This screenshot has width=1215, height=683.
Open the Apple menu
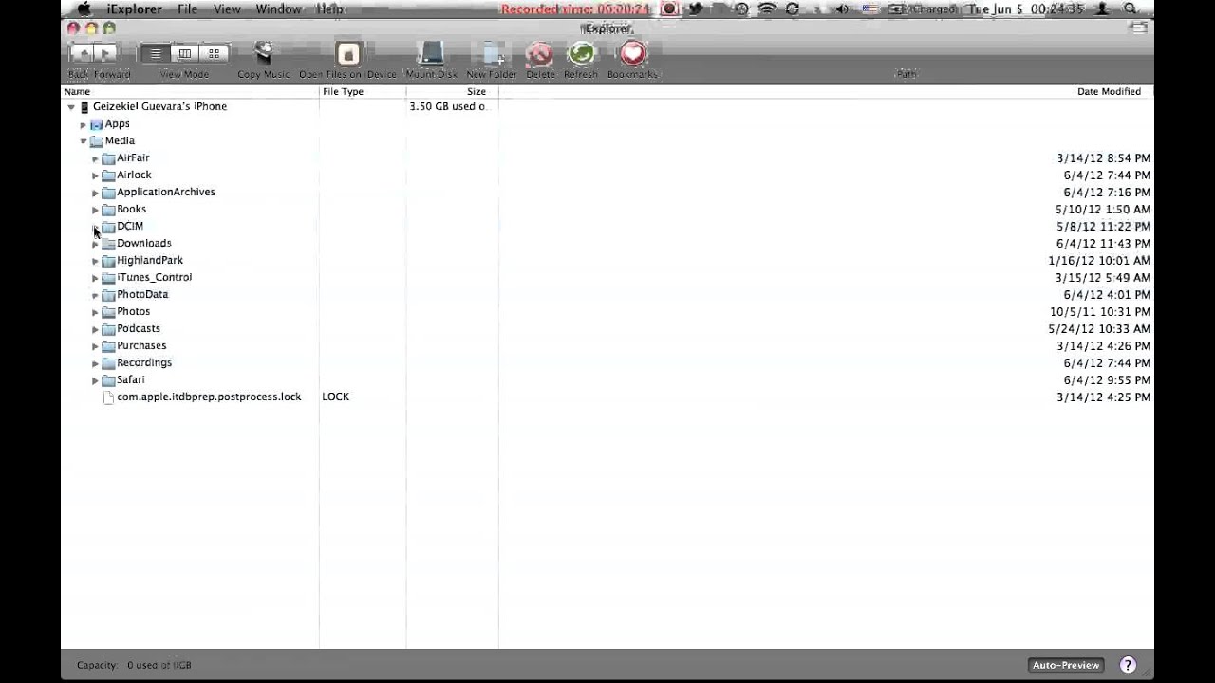click(84, 9)
